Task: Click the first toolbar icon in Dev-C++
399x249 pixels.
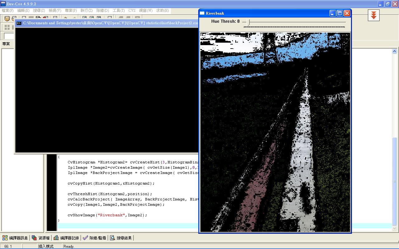Action: [7, 18]
